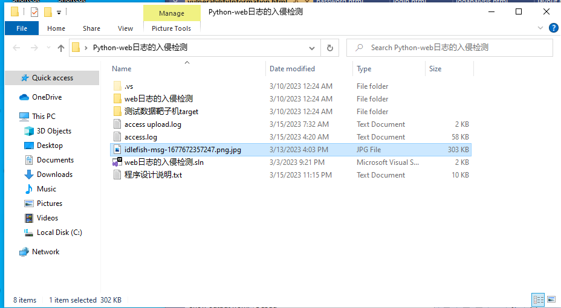
Task: Click the New folder quick access icon
Action: click(x=48, y=12)
